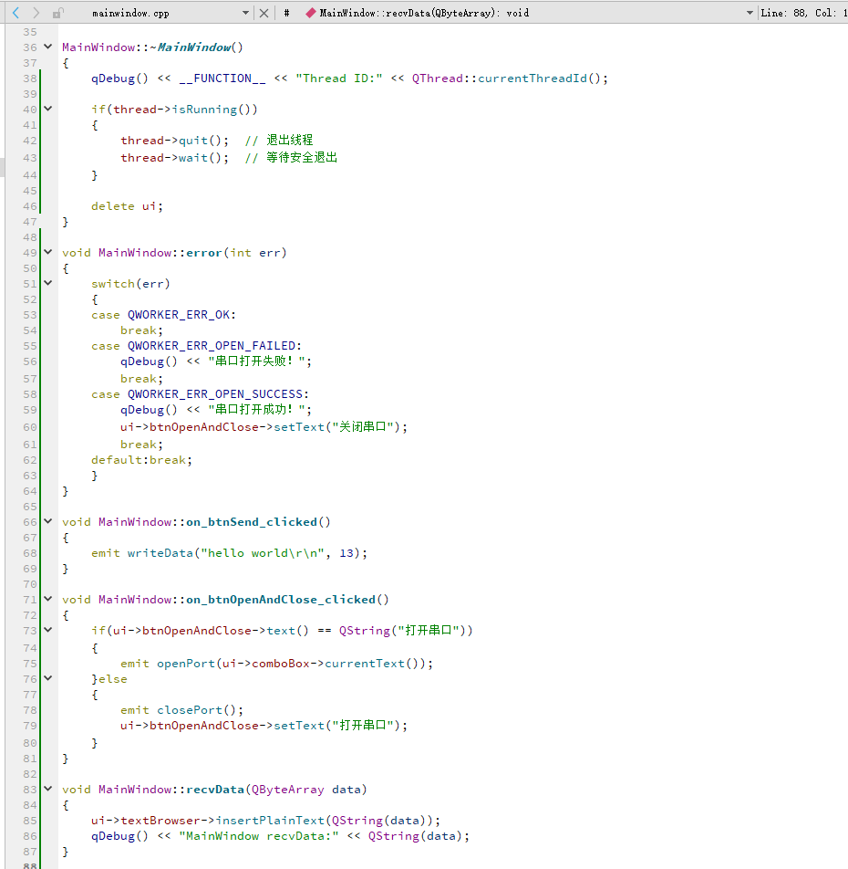Click on_btnSend_clicked function name
Image resolution: width=848 pixels, height=869 pixels.
tap(252, 522)
